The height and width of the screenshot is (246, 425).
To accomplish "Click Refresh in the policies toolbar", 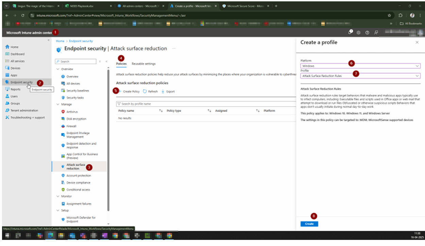I will [x=150, y=91].
